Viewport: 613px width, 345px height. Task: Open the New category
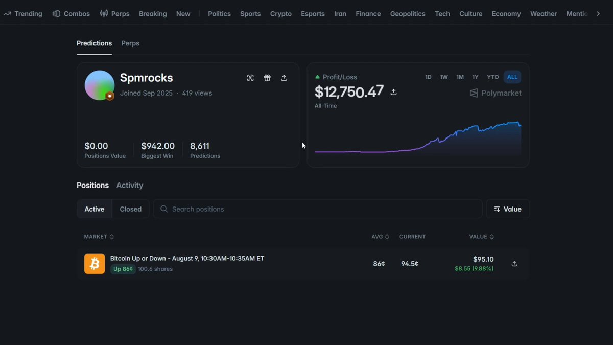pyautogui.click(x=183, y=14)
